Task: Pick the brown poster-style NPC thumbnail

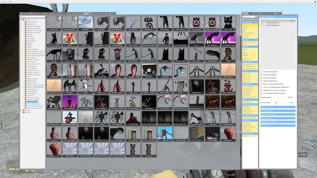Action: pos(197,133)
